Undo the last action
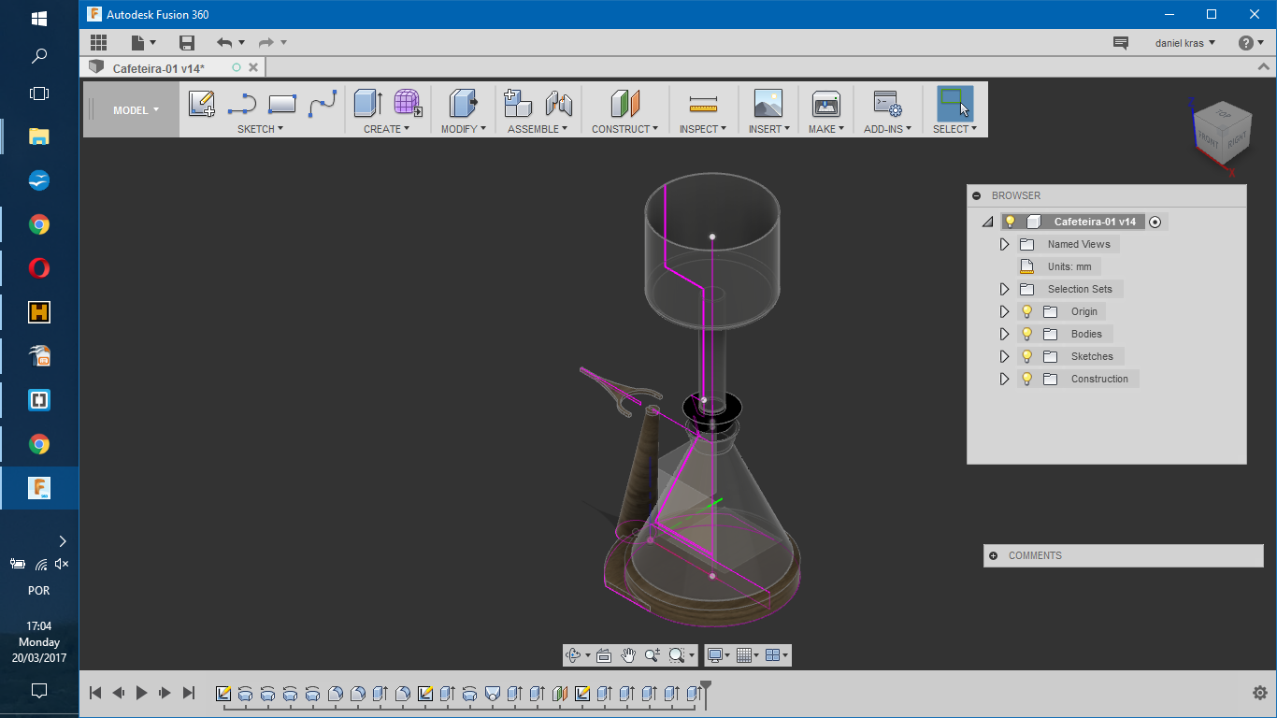Viewport: 1277px width, 718px height. click(224, 42)
